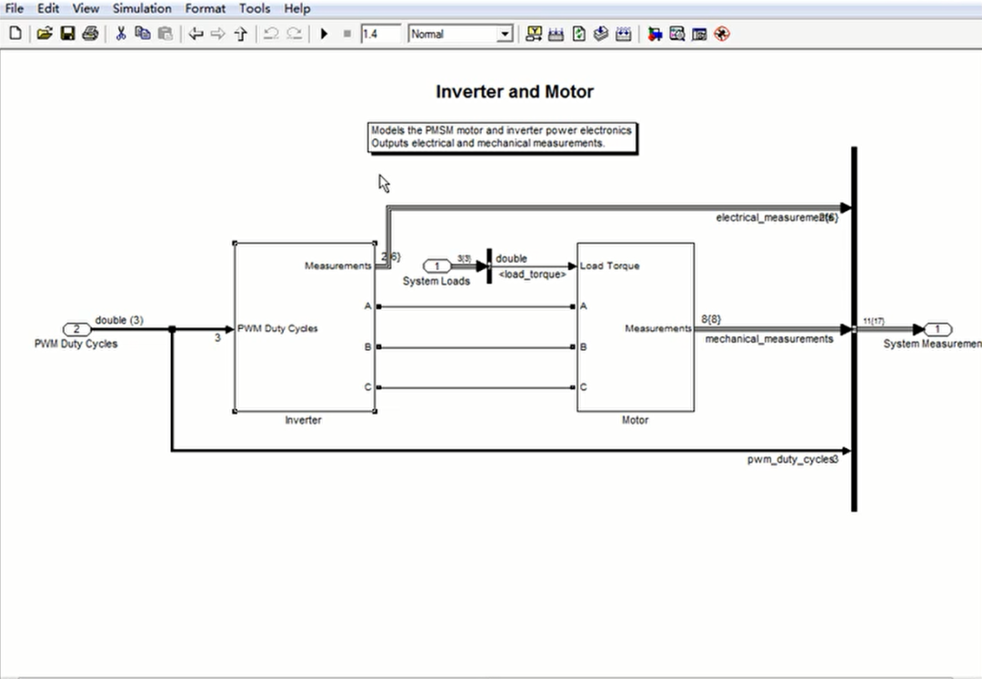This screenshot has height=679, width=982.
Task: Go up to parent system arrow icon
Action: pyautogui.click(x=241, y=34)
